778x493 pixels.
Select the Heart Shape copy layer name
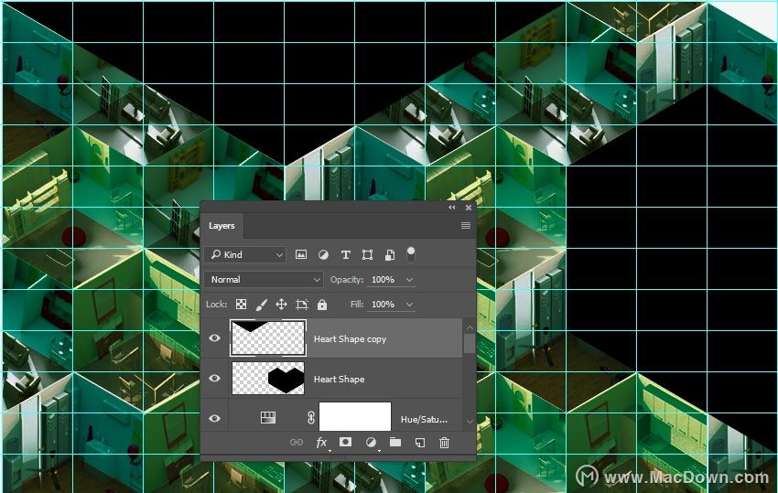pos(350,338)
